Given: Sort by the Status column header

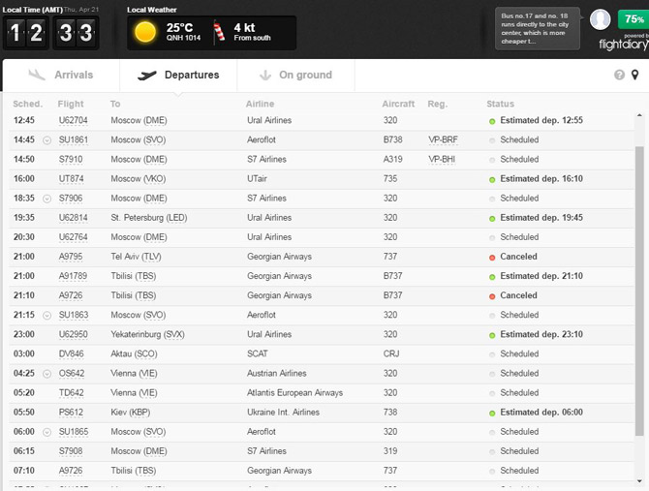Looking at the screenshot, I should coord(501,104).
